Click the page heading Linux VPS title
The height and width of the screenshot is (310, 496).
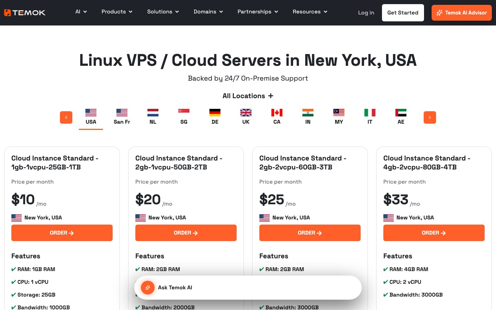pos(248,60)
